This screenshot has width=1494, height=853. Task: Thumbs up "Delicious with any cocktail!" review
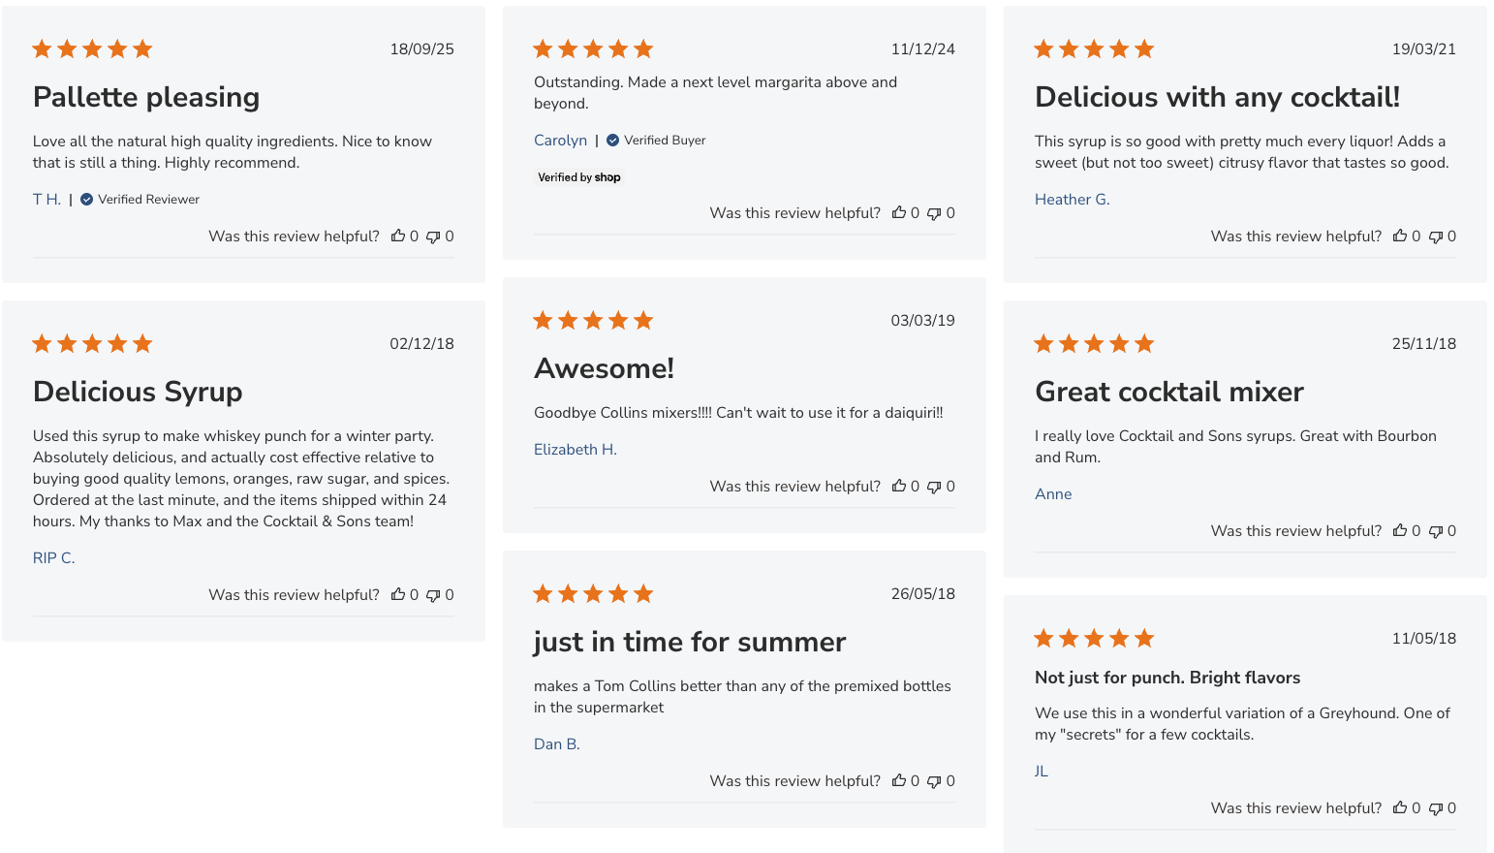coord(1400,236)
